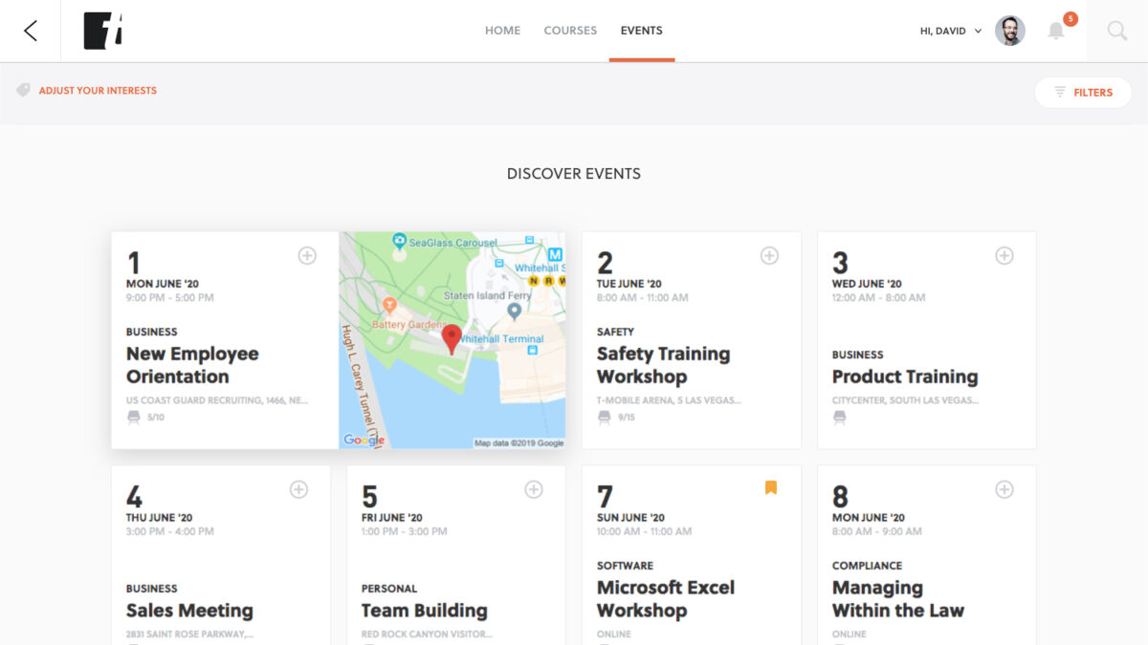Open the Safety Training Workshop event title
The width and height of the screenshot is (1148, 645).
663,365
